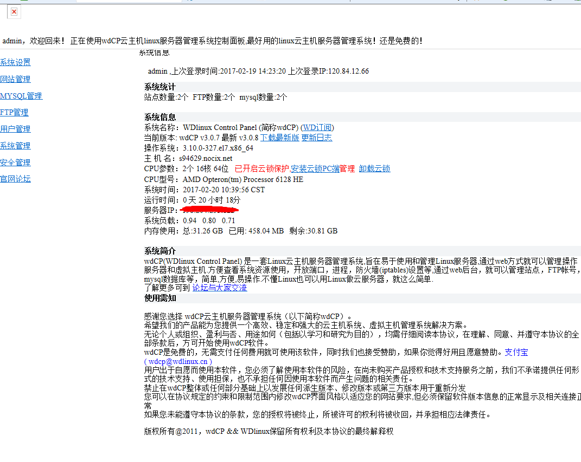Open 系统设置 in the sidebar
This screenshot has height=462, width=581.
(x=15, y=62)
